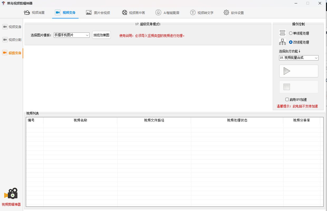Click the 预览效果图 button
Viewport: 327px width, 211px height.
(101, 35)
